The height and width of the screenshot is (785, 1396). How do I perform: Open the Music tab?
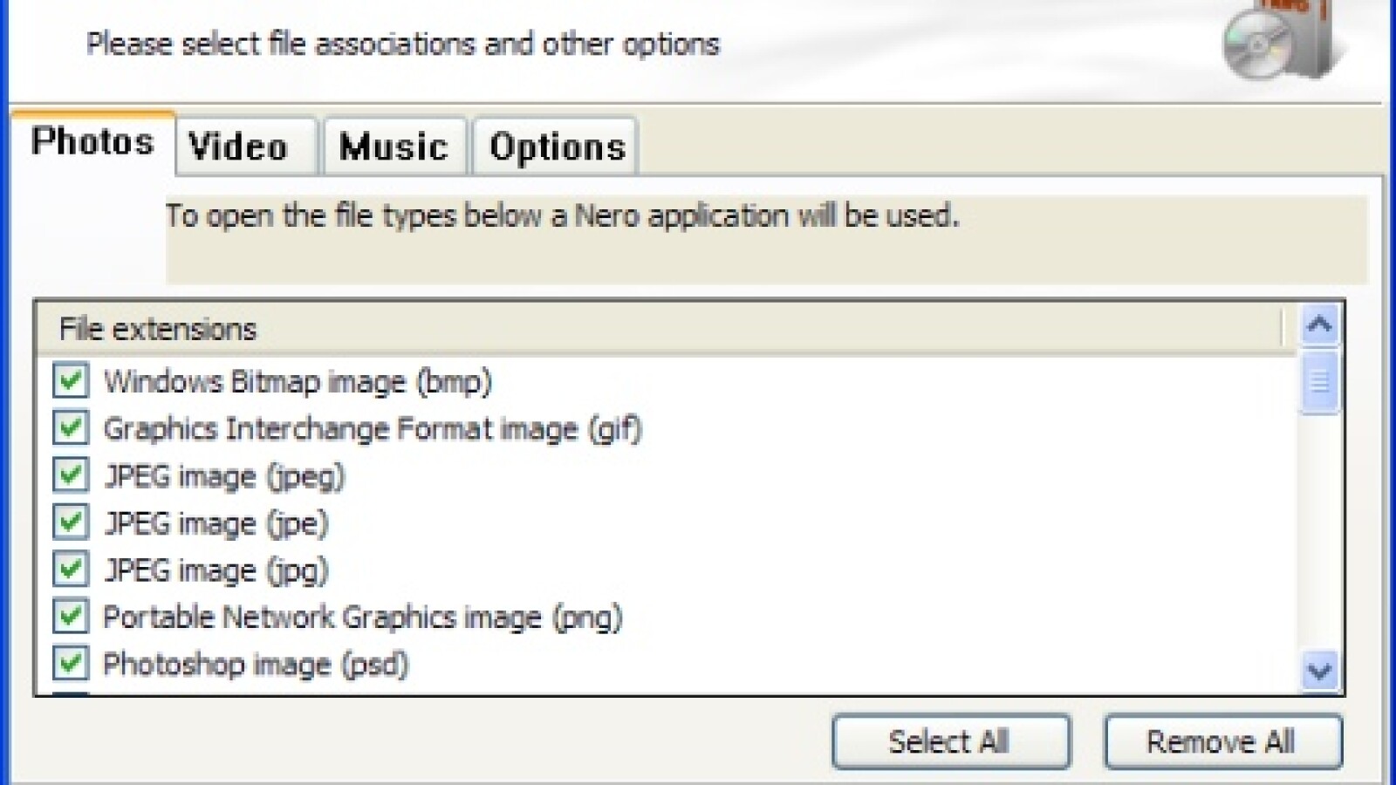coord(393,147)
